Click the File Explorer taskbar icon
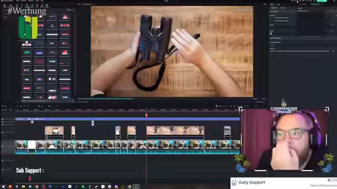The height and width of the screenshot is (189, 337). (x=23, y=187)
